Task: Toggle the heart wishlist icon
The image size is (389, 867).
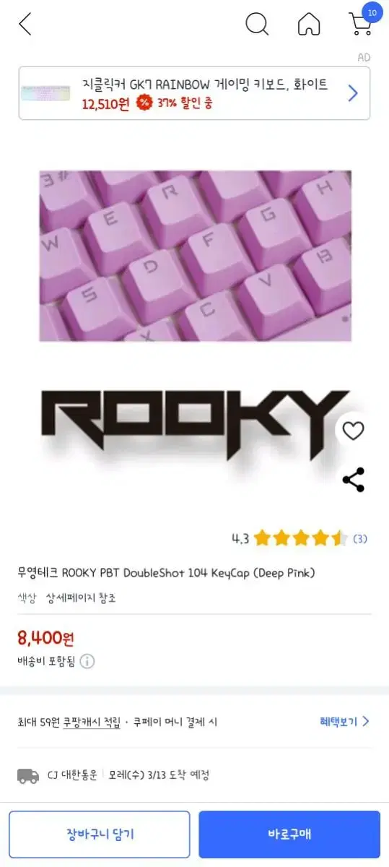Action: tap(353, 431)
